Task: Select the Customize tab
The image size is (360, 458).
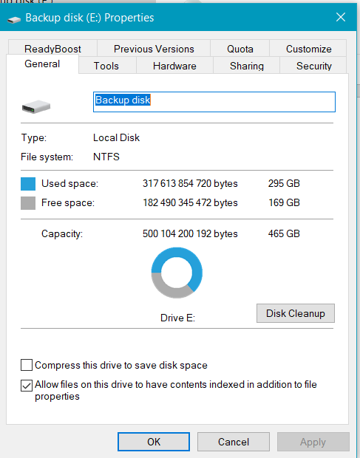Action: [x=308, y=48]
